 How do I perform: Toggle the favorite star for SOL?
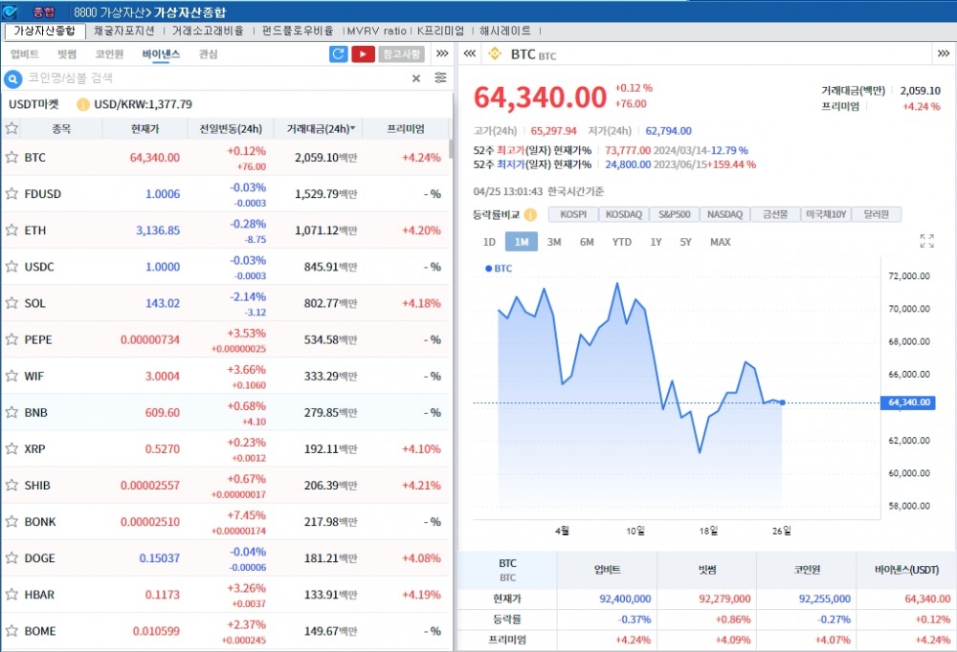pos(13,303)
